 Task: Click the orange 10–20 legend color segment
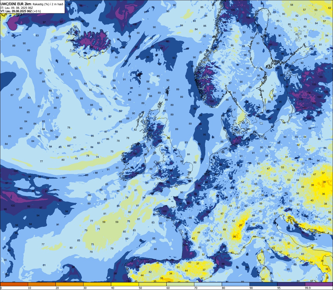pos(42,284)
